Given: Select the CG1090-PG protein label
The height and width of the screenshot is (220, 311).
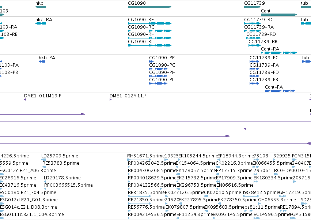Looking at the screenshot, I should pyautogui.click(x=162, y=65).
